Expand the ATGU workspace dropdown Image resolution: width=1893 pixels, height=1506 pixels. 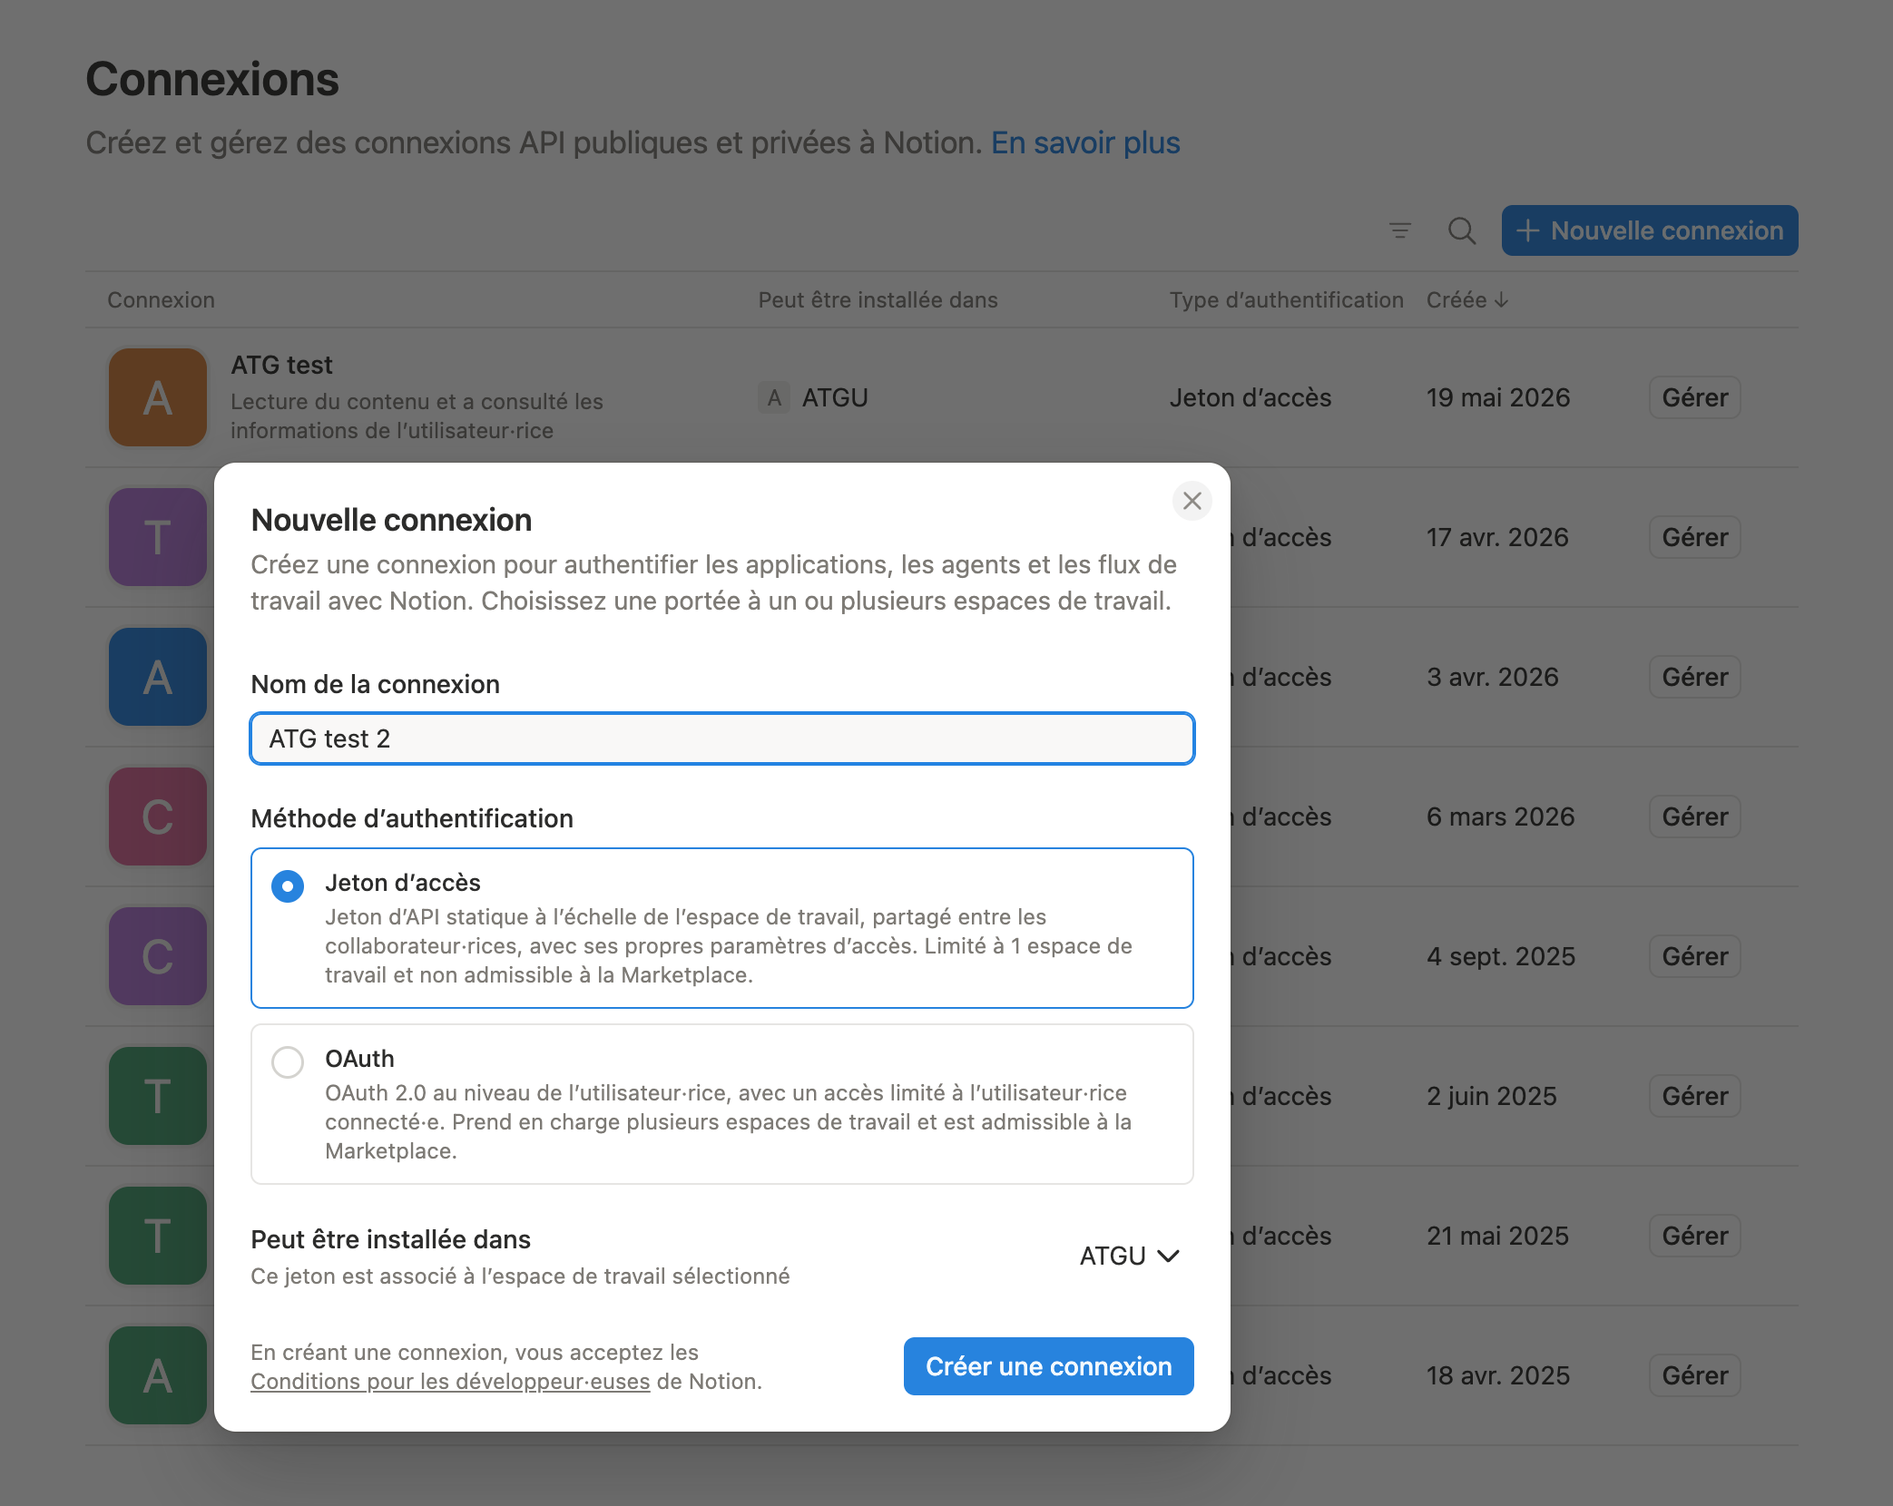coord(1129,1256)
